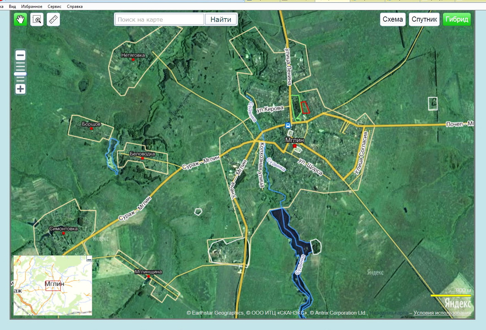Screen dimensions: 486x330
Task: Click the Найти search button
Action: click(x=221, y=20)
